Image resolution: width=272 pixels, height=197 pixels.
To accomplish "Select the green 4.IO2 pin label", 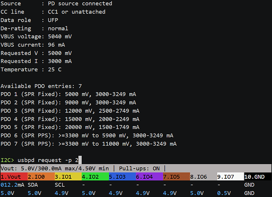I will pos(93,176).
